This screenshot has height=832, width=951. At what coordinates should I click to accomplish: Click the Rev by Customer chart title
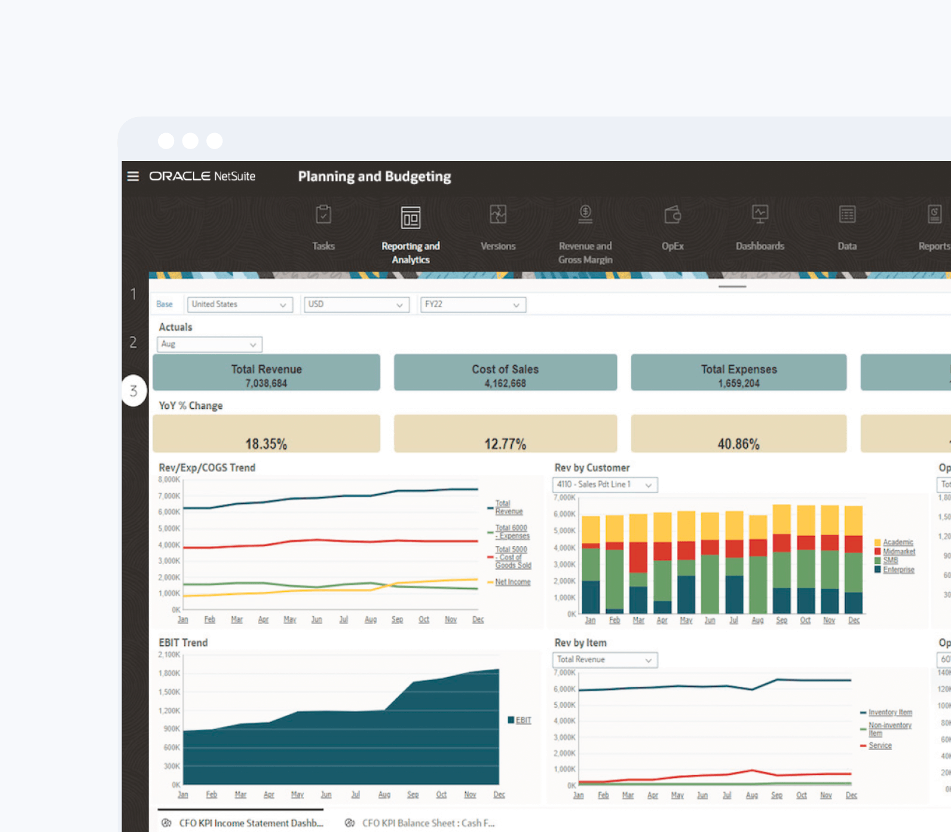592,468
